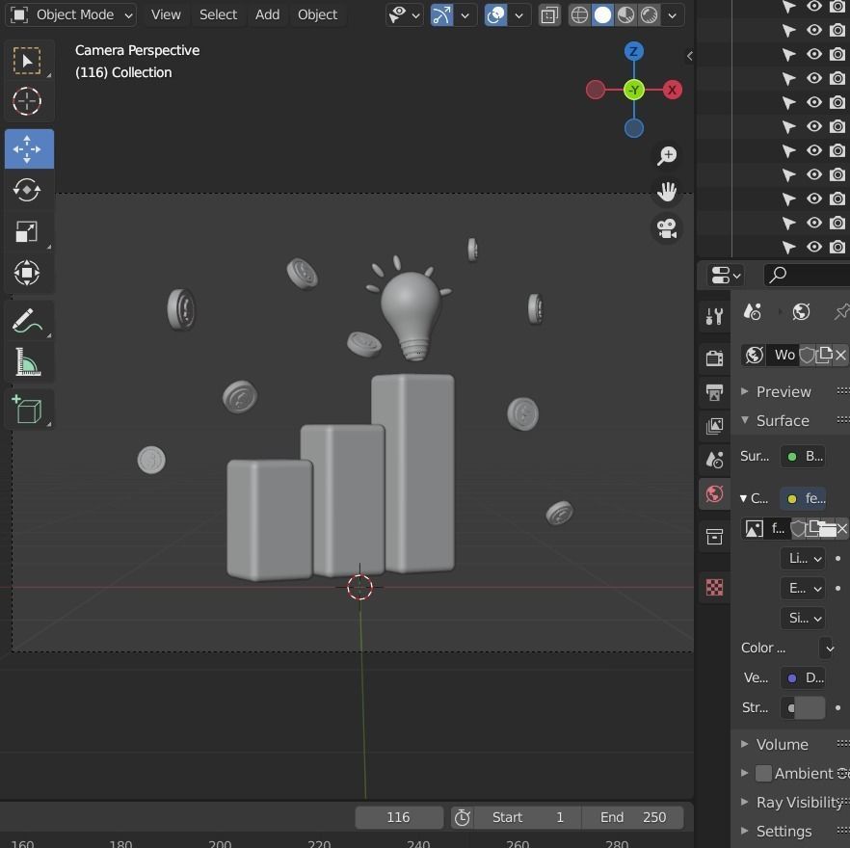850x848 pixels.
Task: Click the red X axis gizmo ball
Action: (x=672, y=90)
